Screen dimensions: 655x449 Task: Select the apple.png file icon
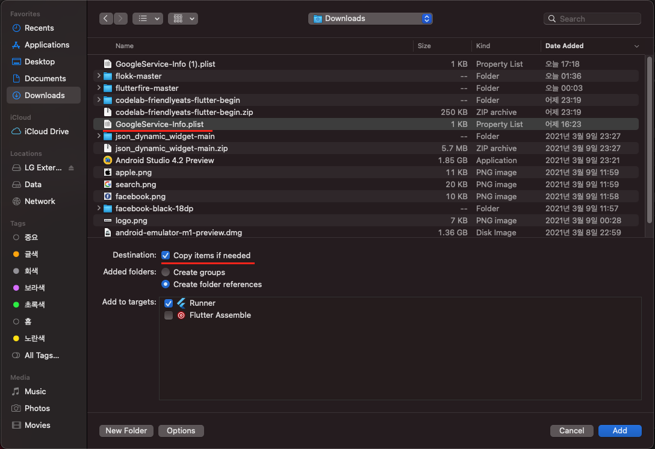[x=108, y=172]
